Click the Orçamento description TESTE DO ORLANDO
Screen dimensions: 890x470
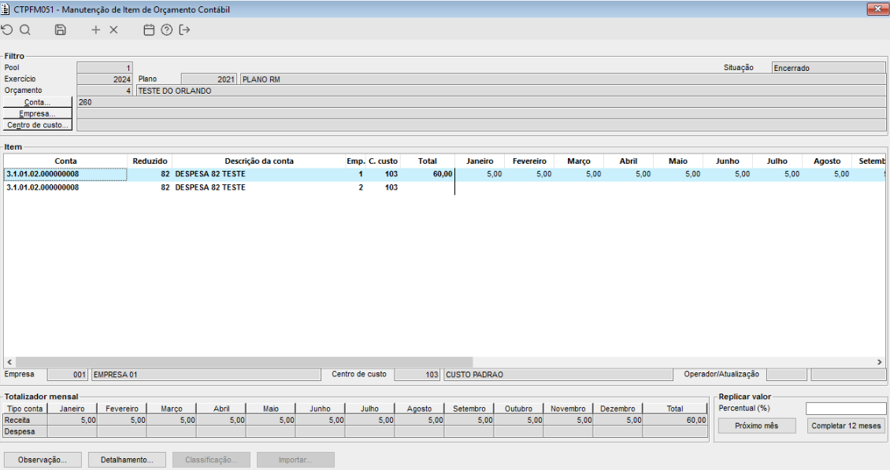[511, 91]
